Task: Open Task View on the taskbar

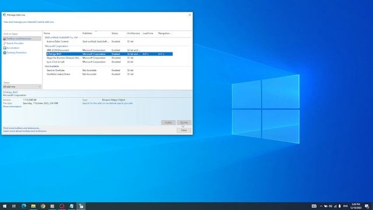Action: click(x=14, y=206)
